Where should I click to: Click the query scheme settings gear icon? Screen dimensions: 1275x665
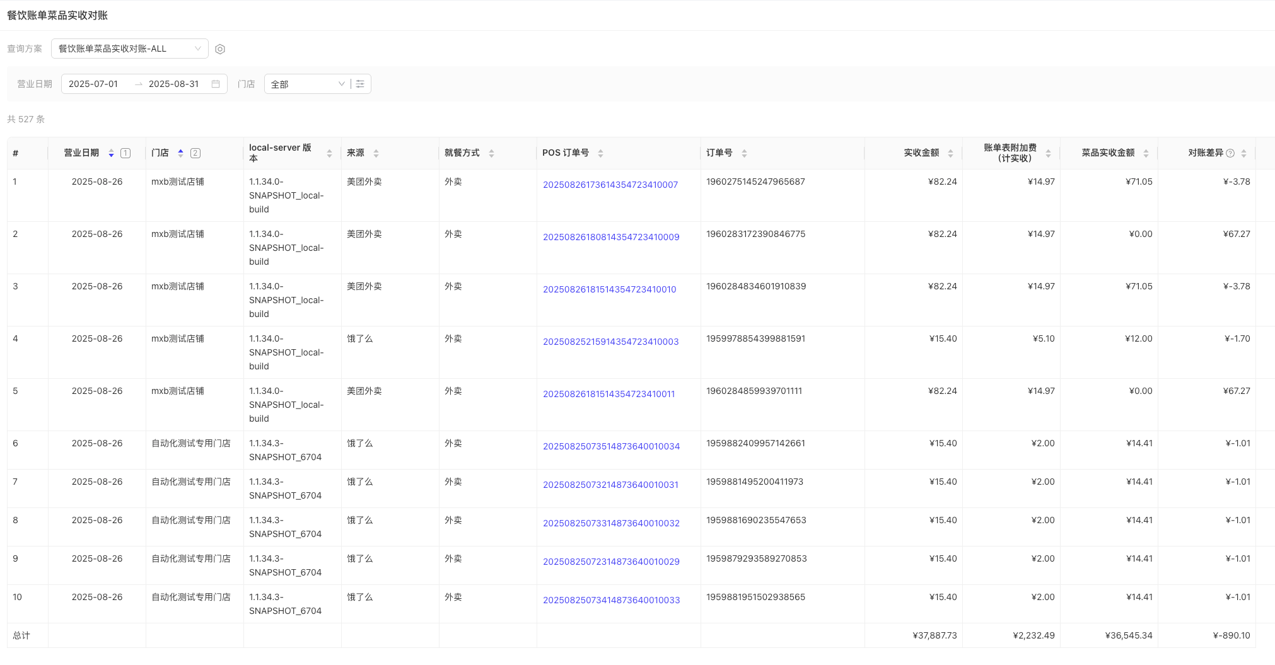220,49
